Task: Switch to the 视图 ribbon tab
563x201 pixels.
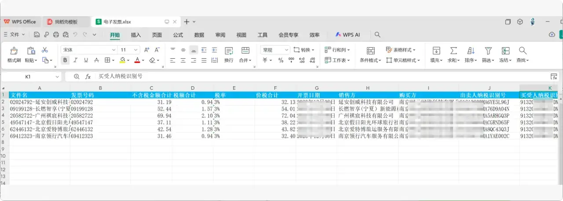Action: pyautogui.click(x=241, y=35)
